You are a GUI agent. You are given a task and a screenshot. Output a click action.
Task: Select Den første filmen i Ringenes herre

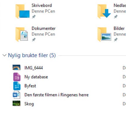pos(57,95)
